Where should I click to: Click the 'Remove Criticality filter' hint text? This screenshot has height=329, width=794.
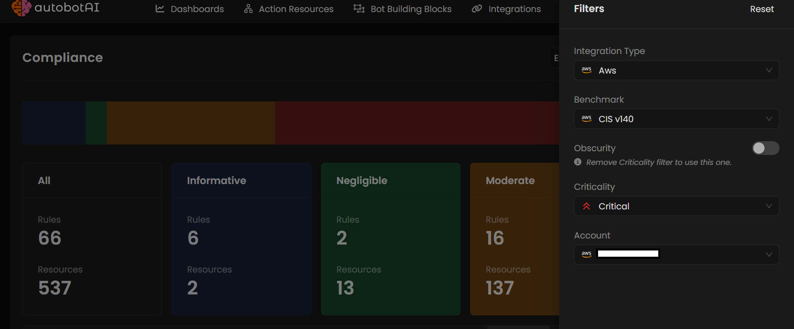[x=659, y=162]
